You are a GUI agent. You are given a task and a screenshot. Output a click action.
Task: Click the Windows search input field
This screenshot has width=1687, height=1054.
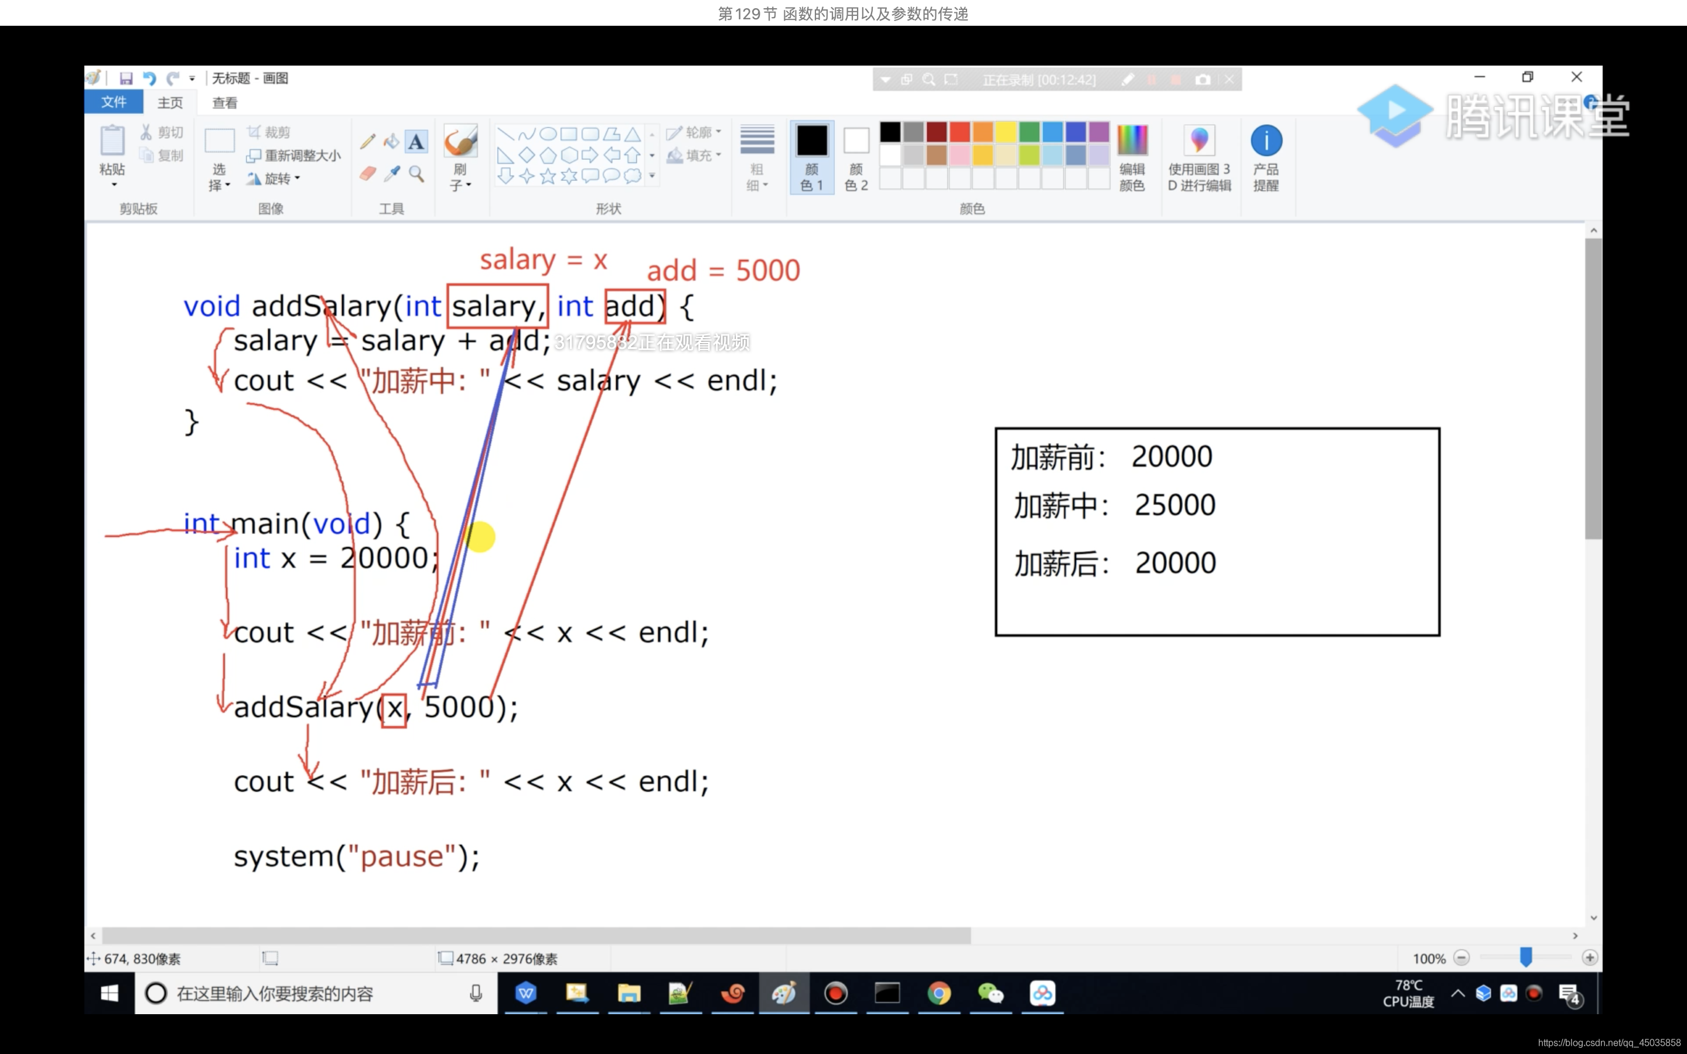pyautogui.click(x=316, y=993)
